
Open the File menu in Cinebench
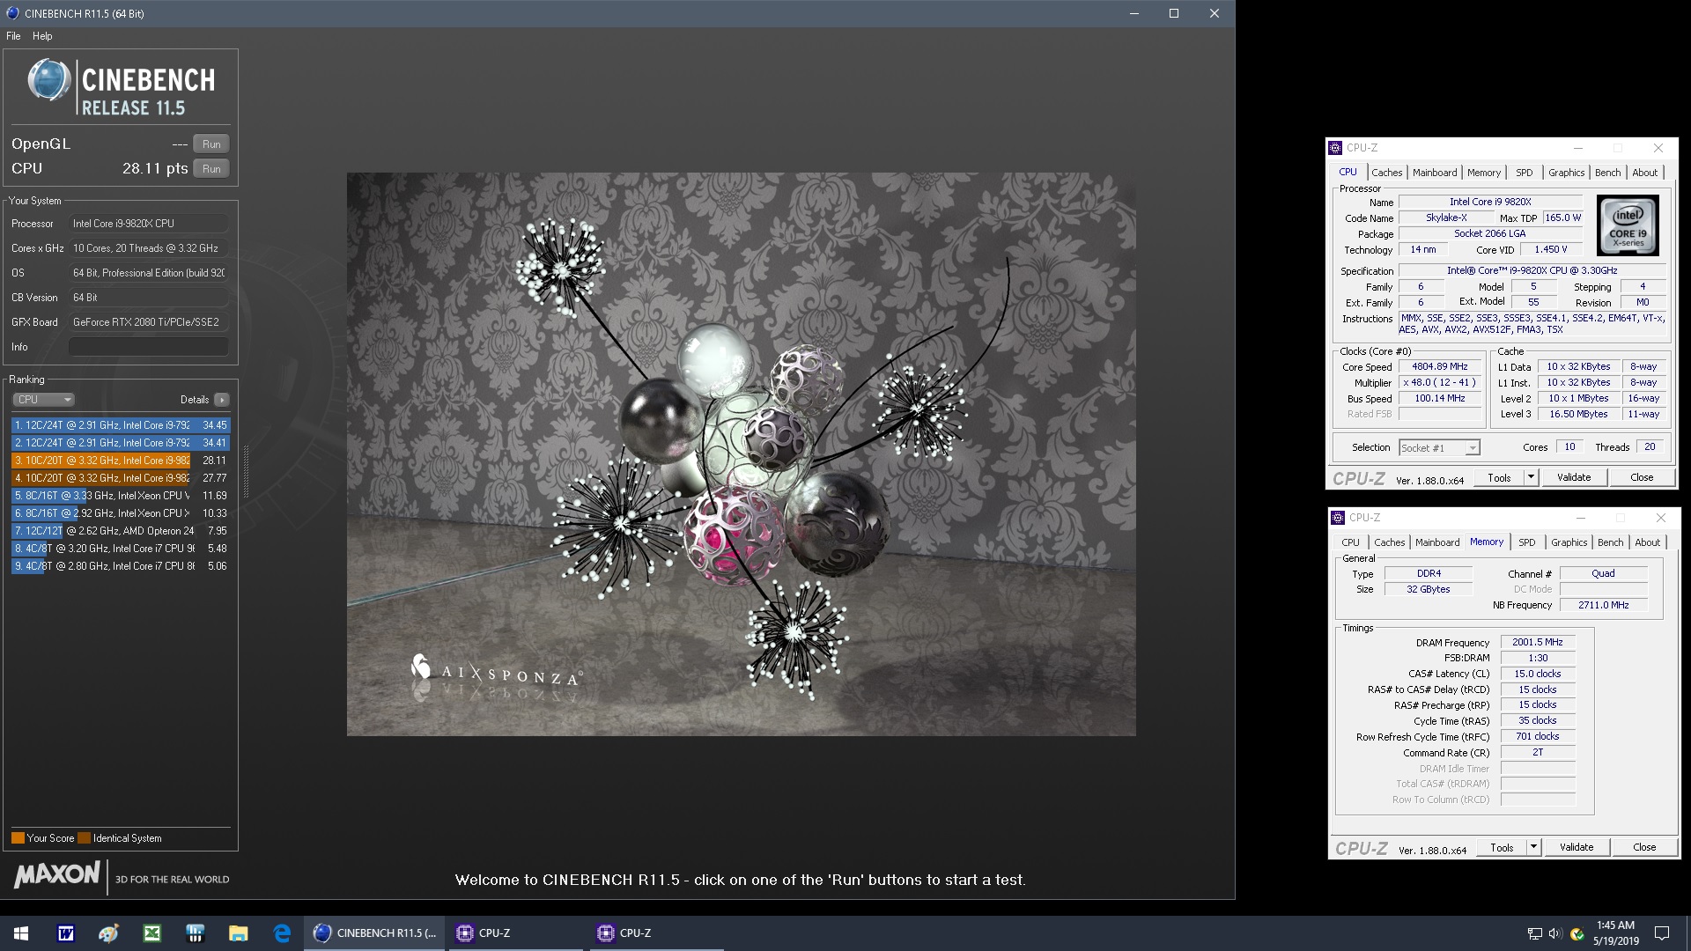coord(13,36)
